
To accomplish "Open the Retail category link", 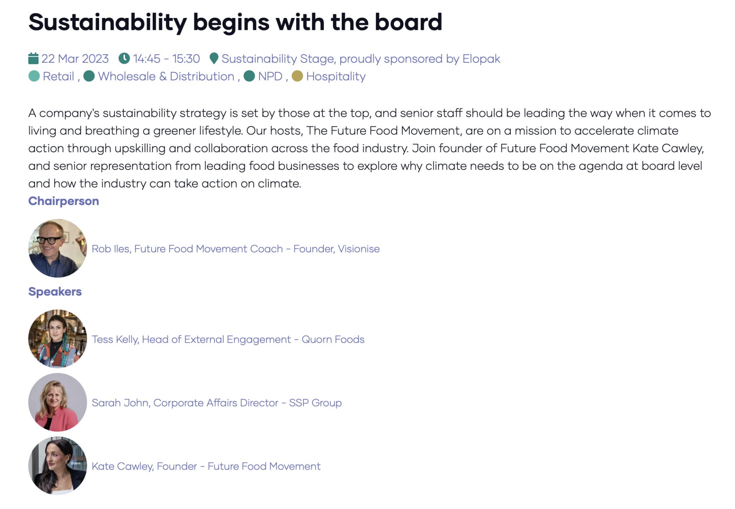I will 58,76.
